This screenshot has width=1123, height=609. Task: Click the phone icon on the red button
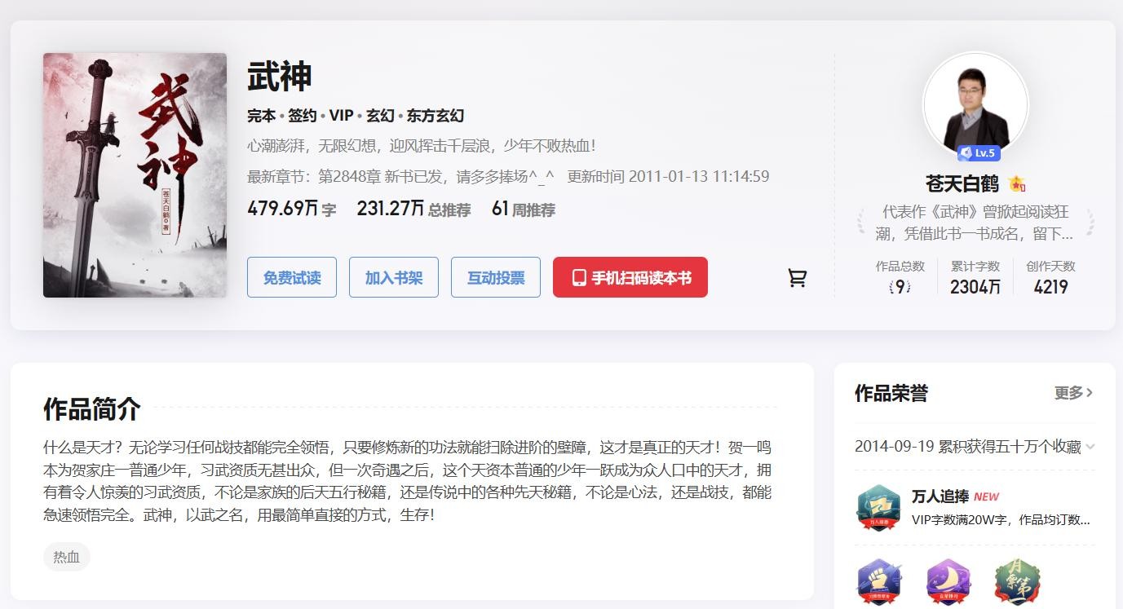[579, 278]
